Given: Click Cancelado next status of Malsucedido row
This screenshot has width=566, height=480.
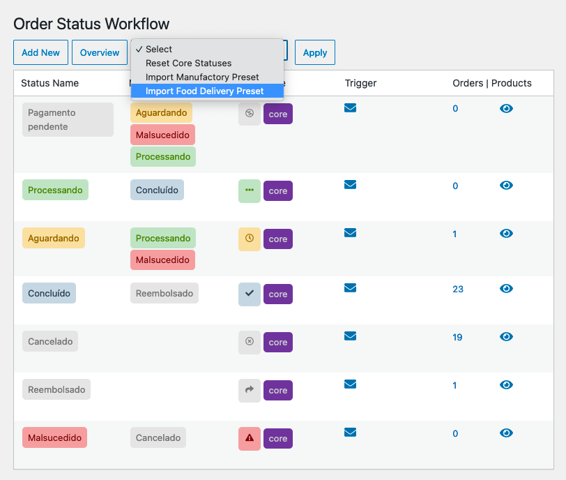Looking at the screenshot, I should click(x=158, y=437).
